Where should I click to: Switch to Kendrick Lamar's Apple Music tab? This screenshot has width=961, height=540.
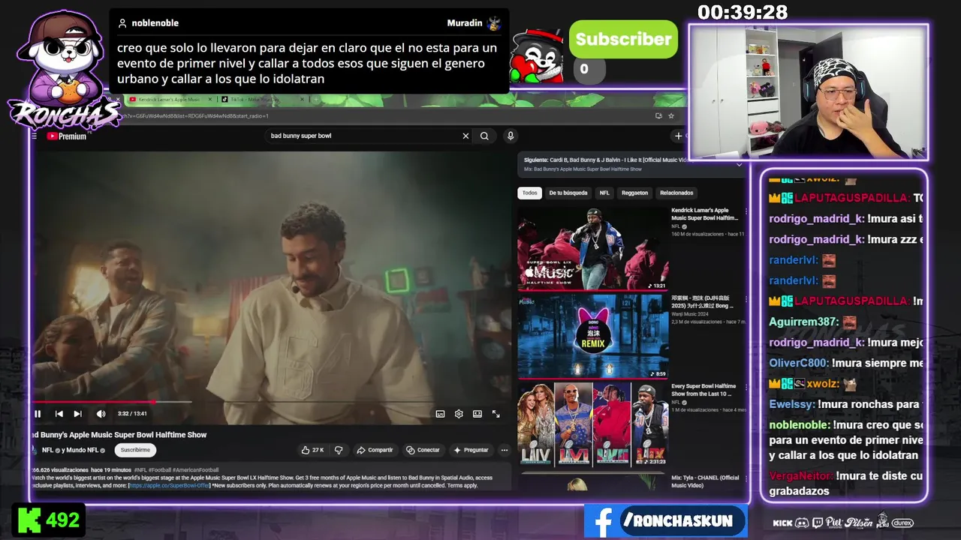(x=169, y=99)
